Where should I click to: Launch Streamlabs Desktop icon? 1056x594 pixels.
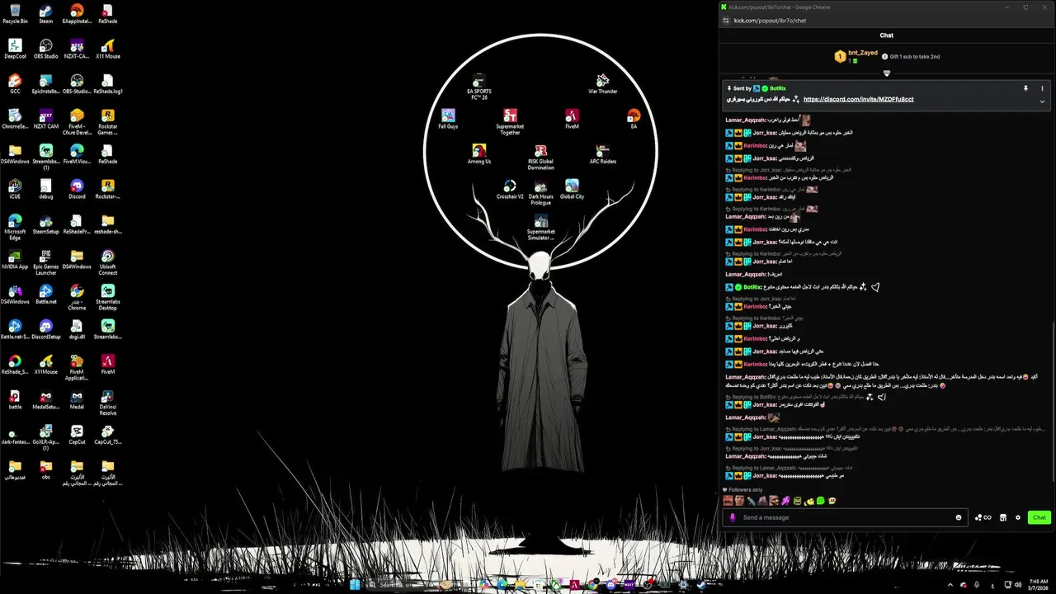pyautogui.click(x=107, y=297)
